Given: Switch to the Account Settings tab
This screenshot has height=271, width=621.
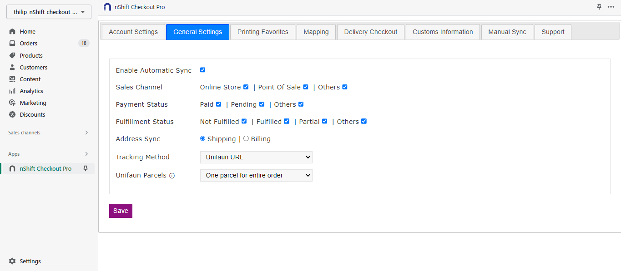Looking at the screenshot, I should (x=133, y=32).
